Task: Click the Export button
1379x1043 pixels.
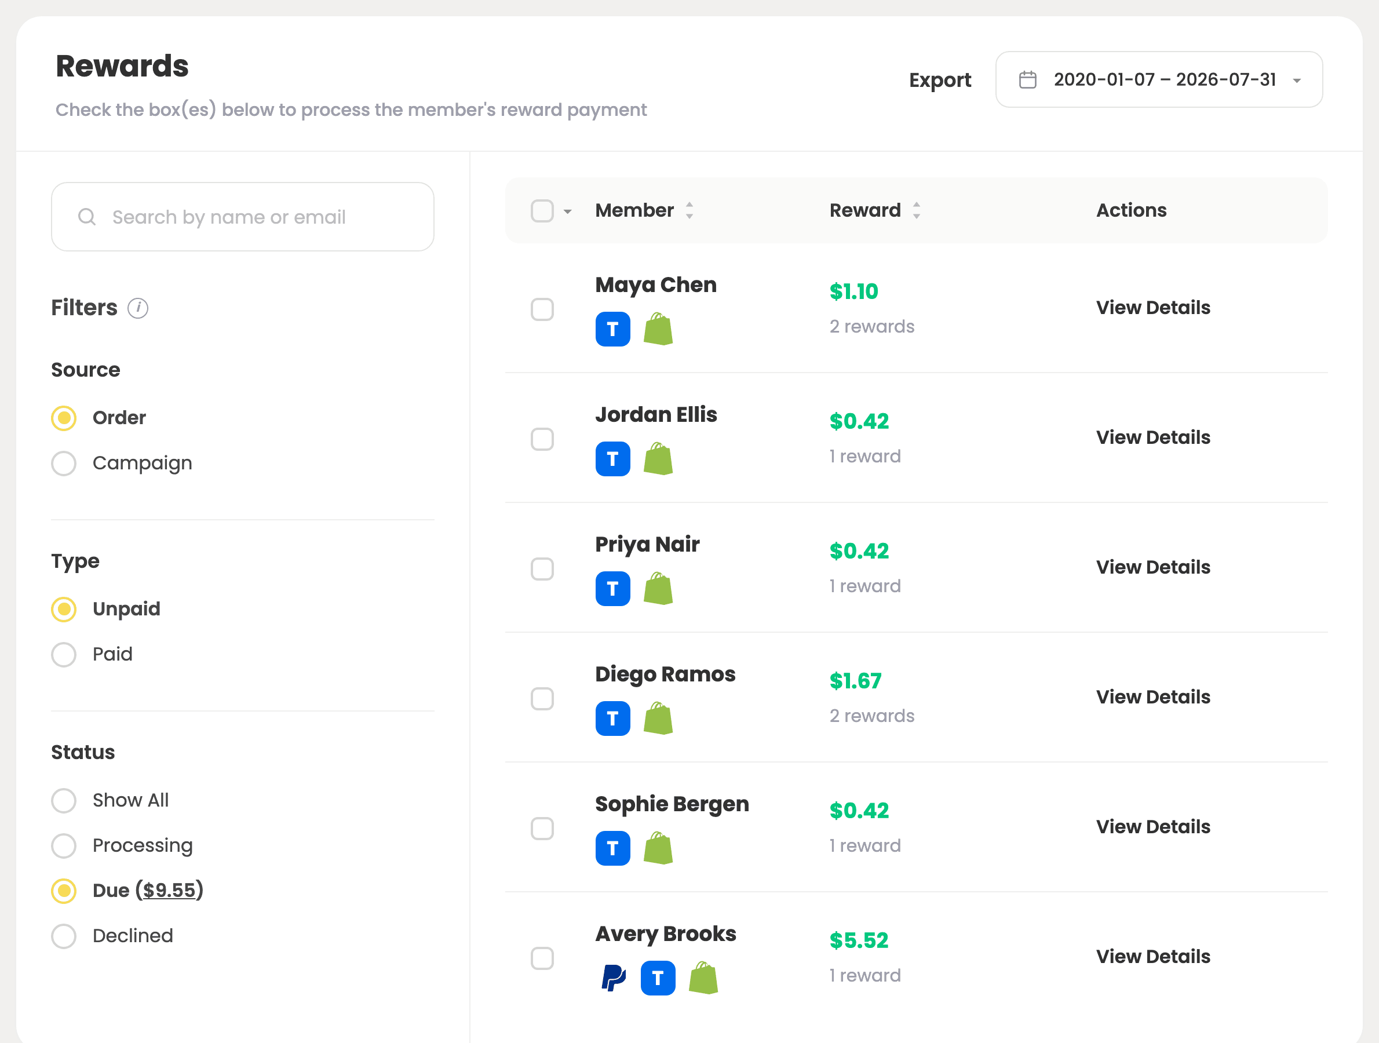Action: pos(939,80)
